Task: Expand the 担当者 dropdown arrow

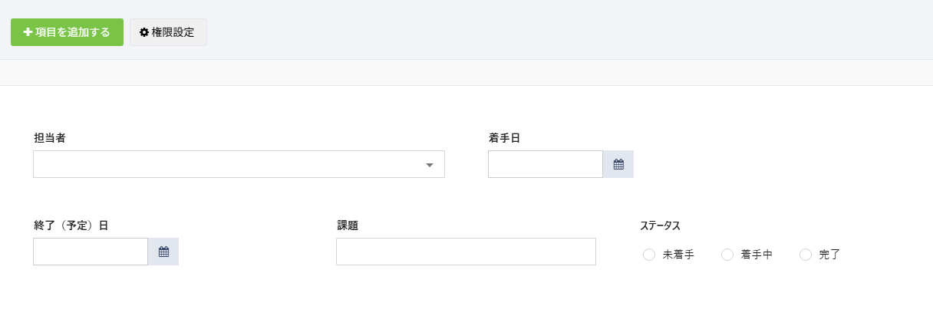Action: point(430,165)
